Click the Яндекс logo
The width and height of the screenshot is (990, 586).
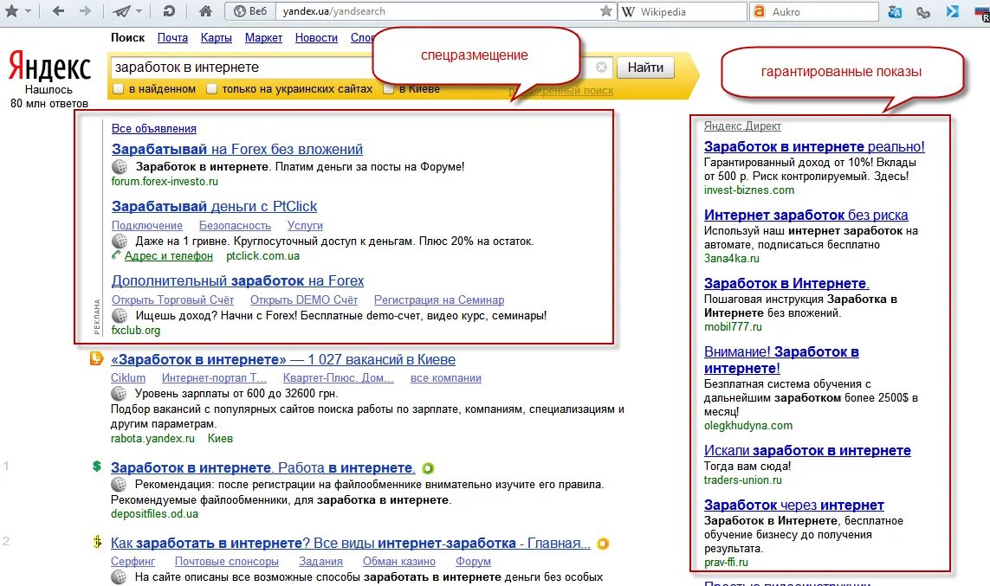[x=49, y=67]
